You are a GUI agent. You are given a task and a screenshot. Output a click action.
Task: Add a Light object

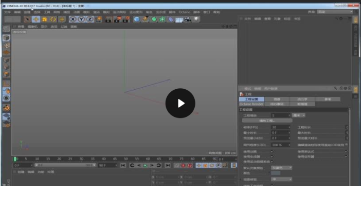196,19
